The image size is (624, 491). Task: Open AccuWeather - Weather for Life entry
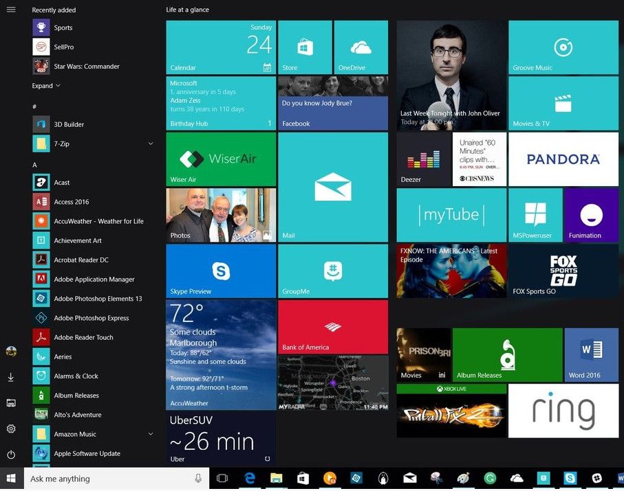(x=92, y=221)
